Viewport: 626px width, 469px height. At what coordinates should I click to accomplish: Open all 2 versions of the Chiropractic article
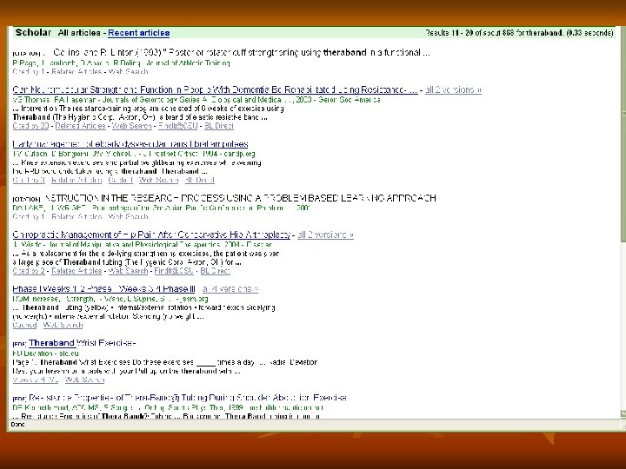[x=325, y=234]
